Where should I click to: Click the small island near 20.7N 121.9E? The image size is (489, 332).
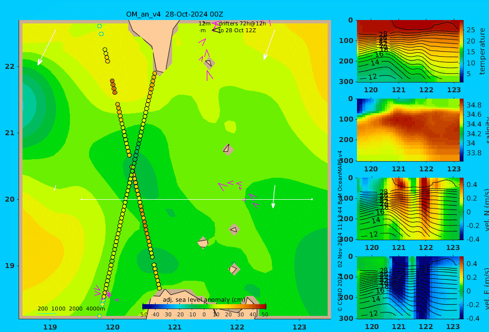pyautogui.click(x=228, y=149)
